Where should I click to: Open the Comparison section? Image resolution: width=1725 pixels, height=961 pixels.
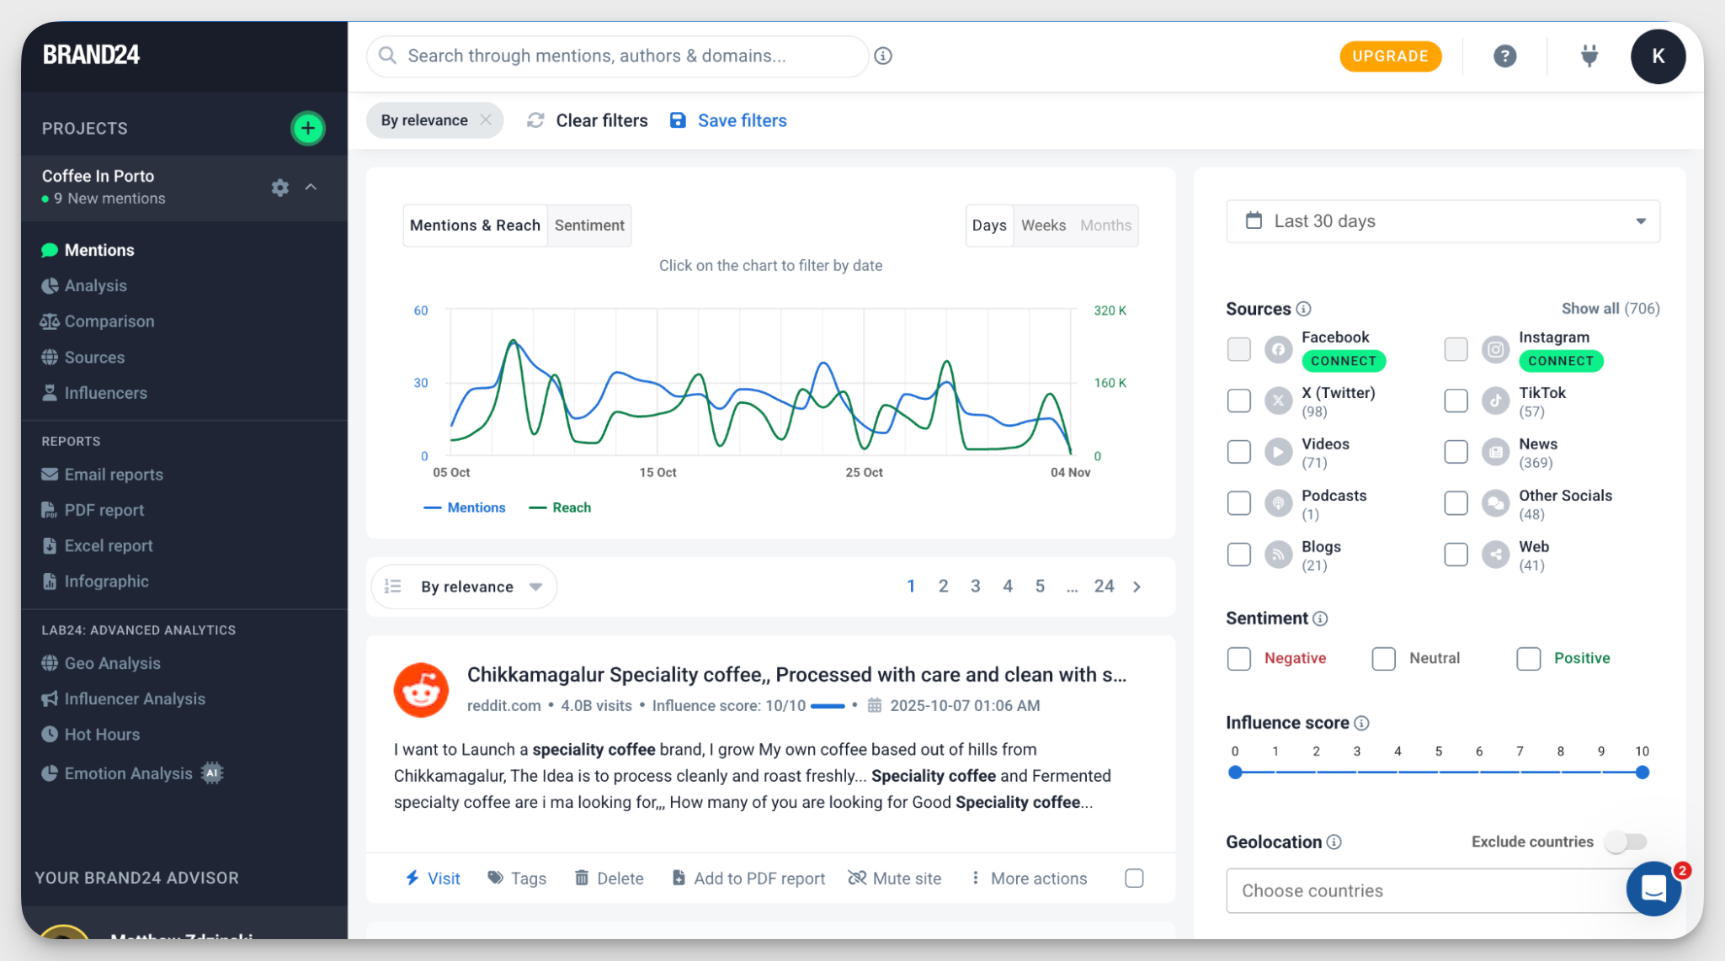(109, 321)
